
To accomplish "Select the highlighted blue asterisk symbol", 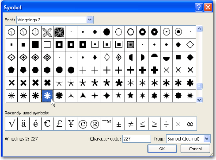I will coord(47,96).
